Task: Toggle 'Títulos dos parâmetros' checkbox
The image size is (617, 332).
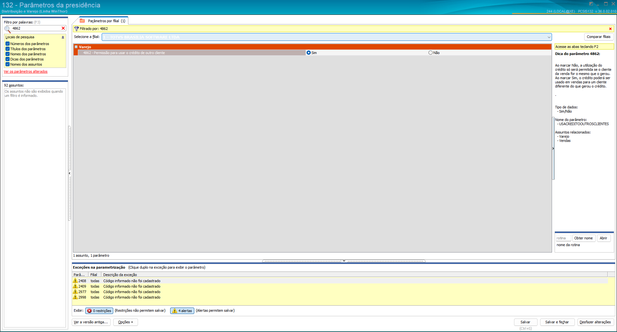Action: tap(7, 49)
